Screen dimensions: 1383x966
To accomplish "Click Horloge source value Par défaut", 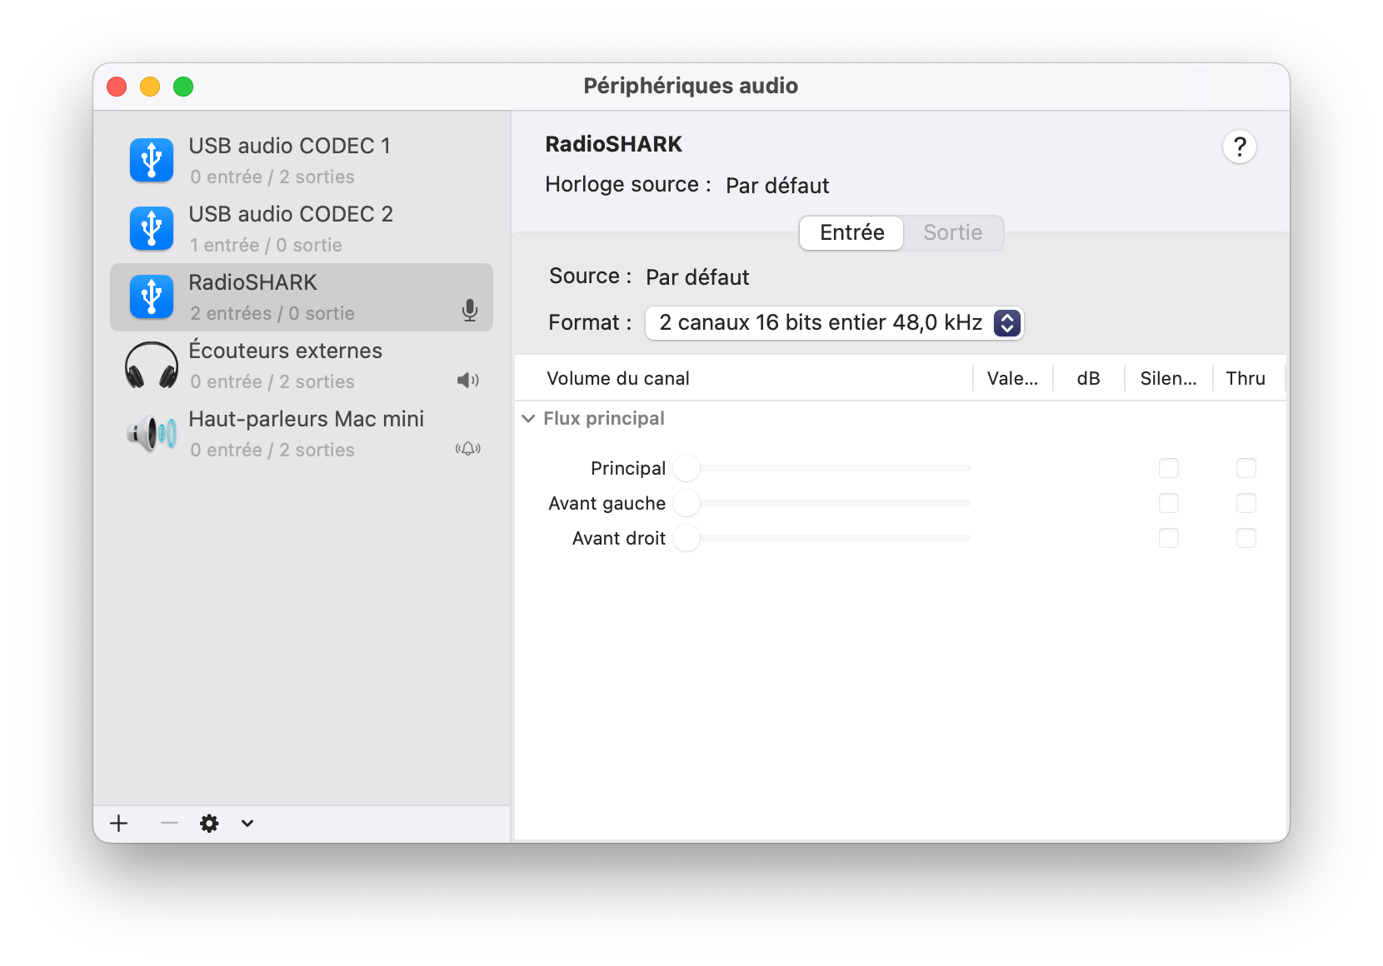I will [777, 186].
